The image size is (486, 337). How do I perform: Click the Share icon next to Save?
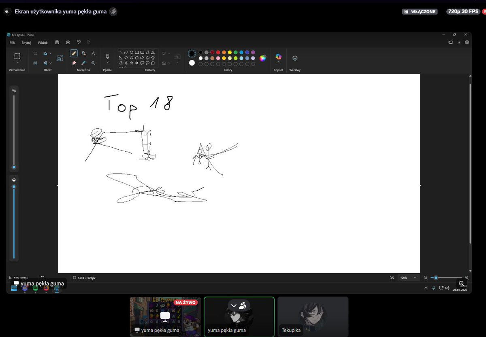pyautogui.click(x=68, y=42)
